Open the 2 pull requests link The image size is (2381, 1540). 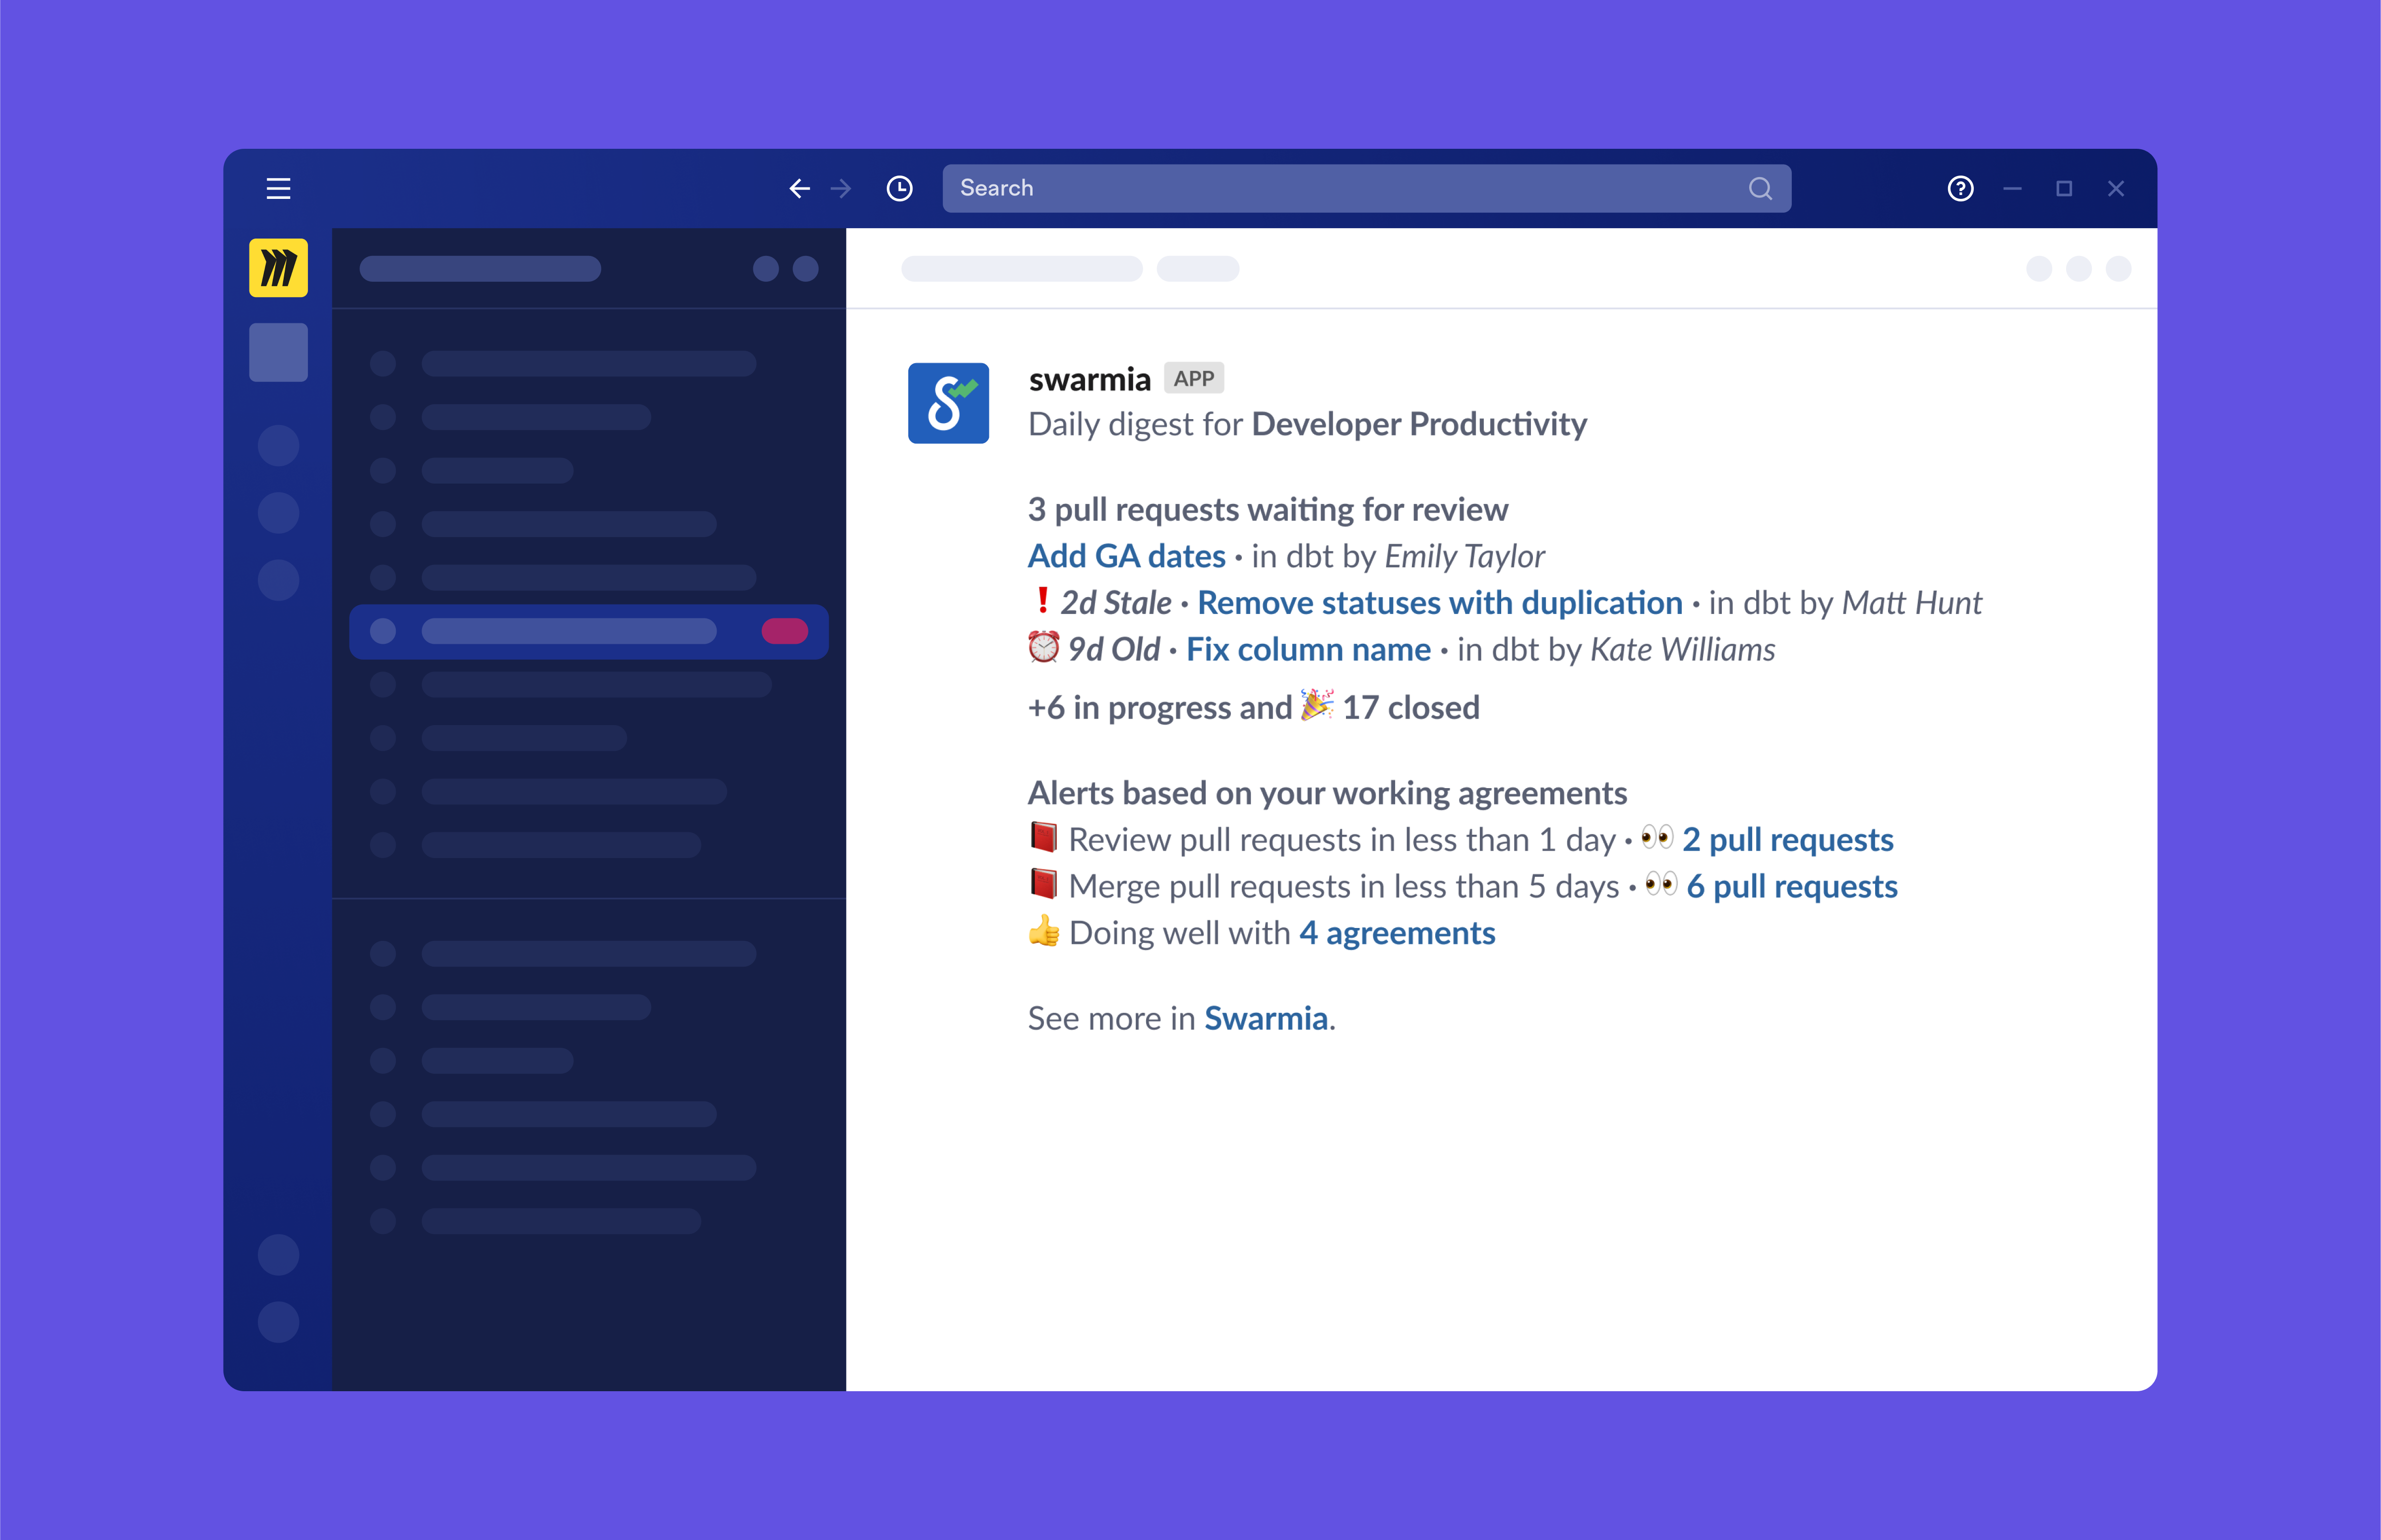[x=1787, y=840]
